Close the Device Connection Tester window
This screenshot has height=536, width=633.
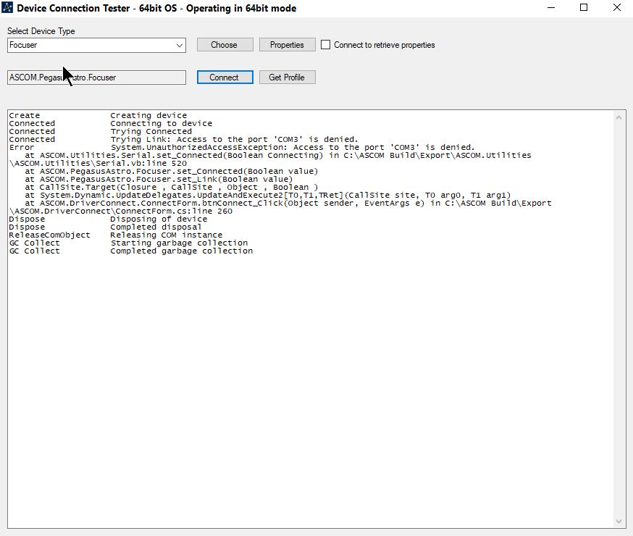[617, 8]
